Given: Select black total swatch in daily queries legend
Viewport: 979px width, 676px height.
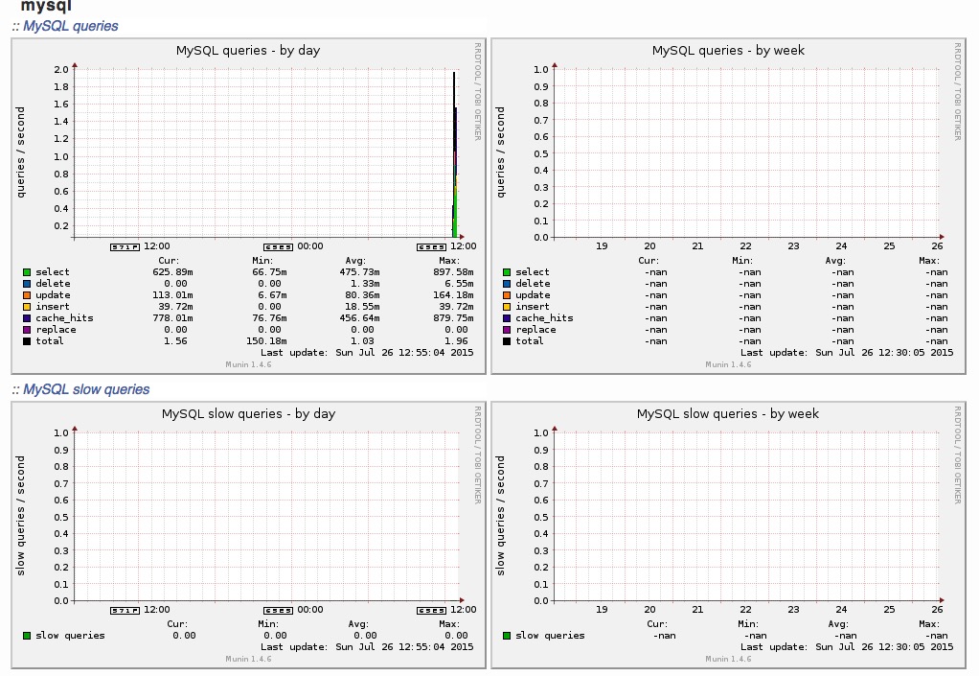Looking at the screenshot, I should tap(27, 341).
